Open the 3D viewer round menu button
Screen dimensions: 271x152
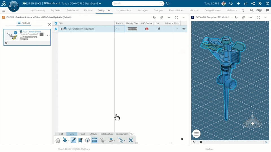[196, 134]
